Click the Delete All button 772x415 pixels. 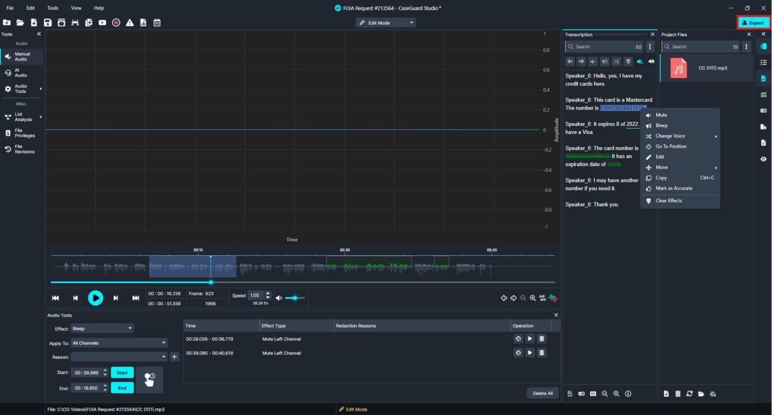point(542,393)
